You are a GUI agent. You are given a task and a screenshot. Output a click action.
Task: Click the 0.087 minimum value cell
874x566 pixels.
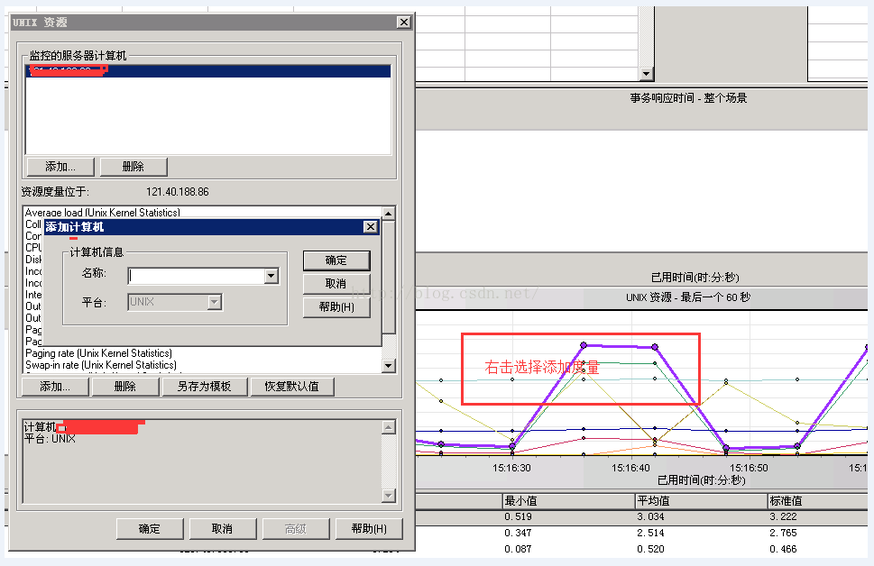coord(518,549)
